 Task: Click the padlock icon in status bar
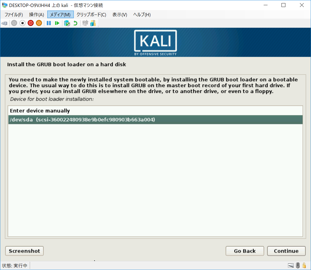(x=304, y=265)
